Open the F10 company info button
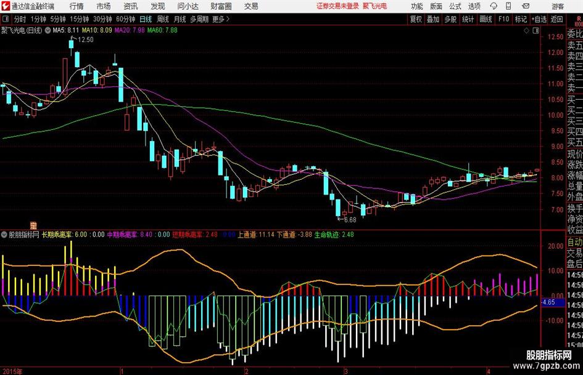 pos(503,19)
